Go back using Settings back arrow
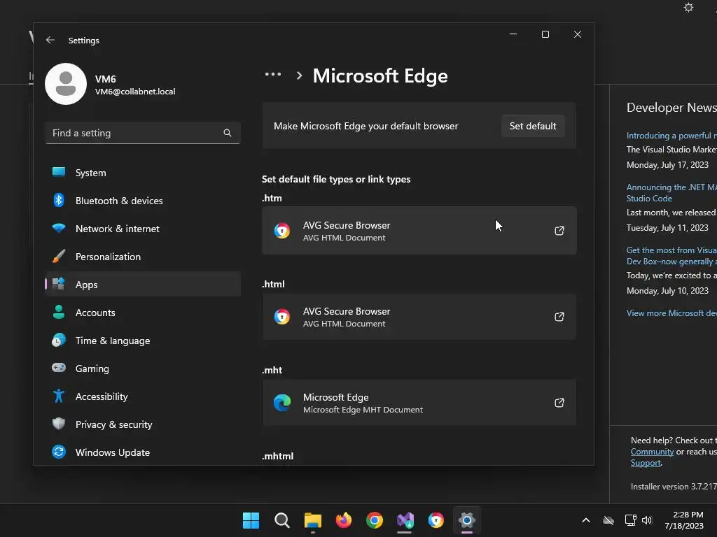Image resolution: width=717 pixels, height=537 pixels. pos(50,40)
